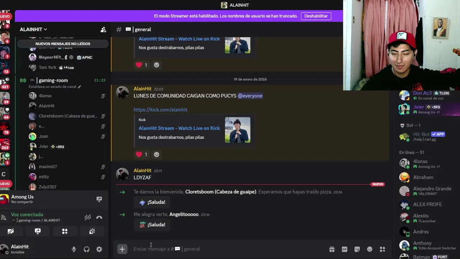This screenshot has height=259, width=460.
Task: Click Saluda button for Cloretsboom welcome
Action: pos(152,202)
